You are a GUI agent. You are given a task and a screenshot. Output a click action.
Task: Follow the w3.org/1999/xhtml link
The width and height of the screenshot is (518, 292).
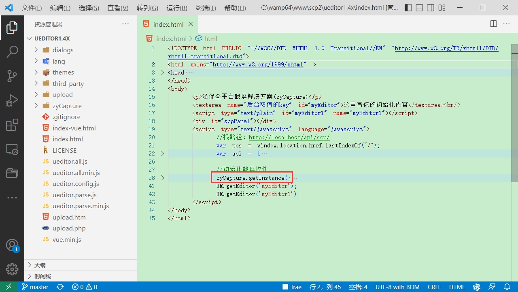pos(258,64)
